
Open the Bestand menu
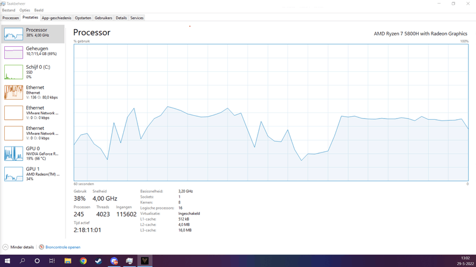point(8,10)
